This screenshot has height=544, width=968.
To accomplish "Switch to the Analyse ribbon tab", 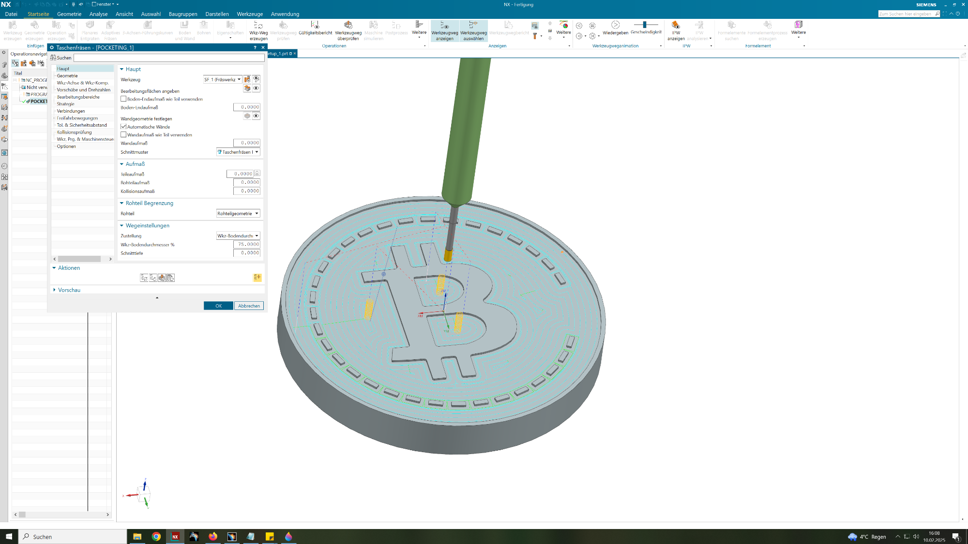I will click(98, 14).
